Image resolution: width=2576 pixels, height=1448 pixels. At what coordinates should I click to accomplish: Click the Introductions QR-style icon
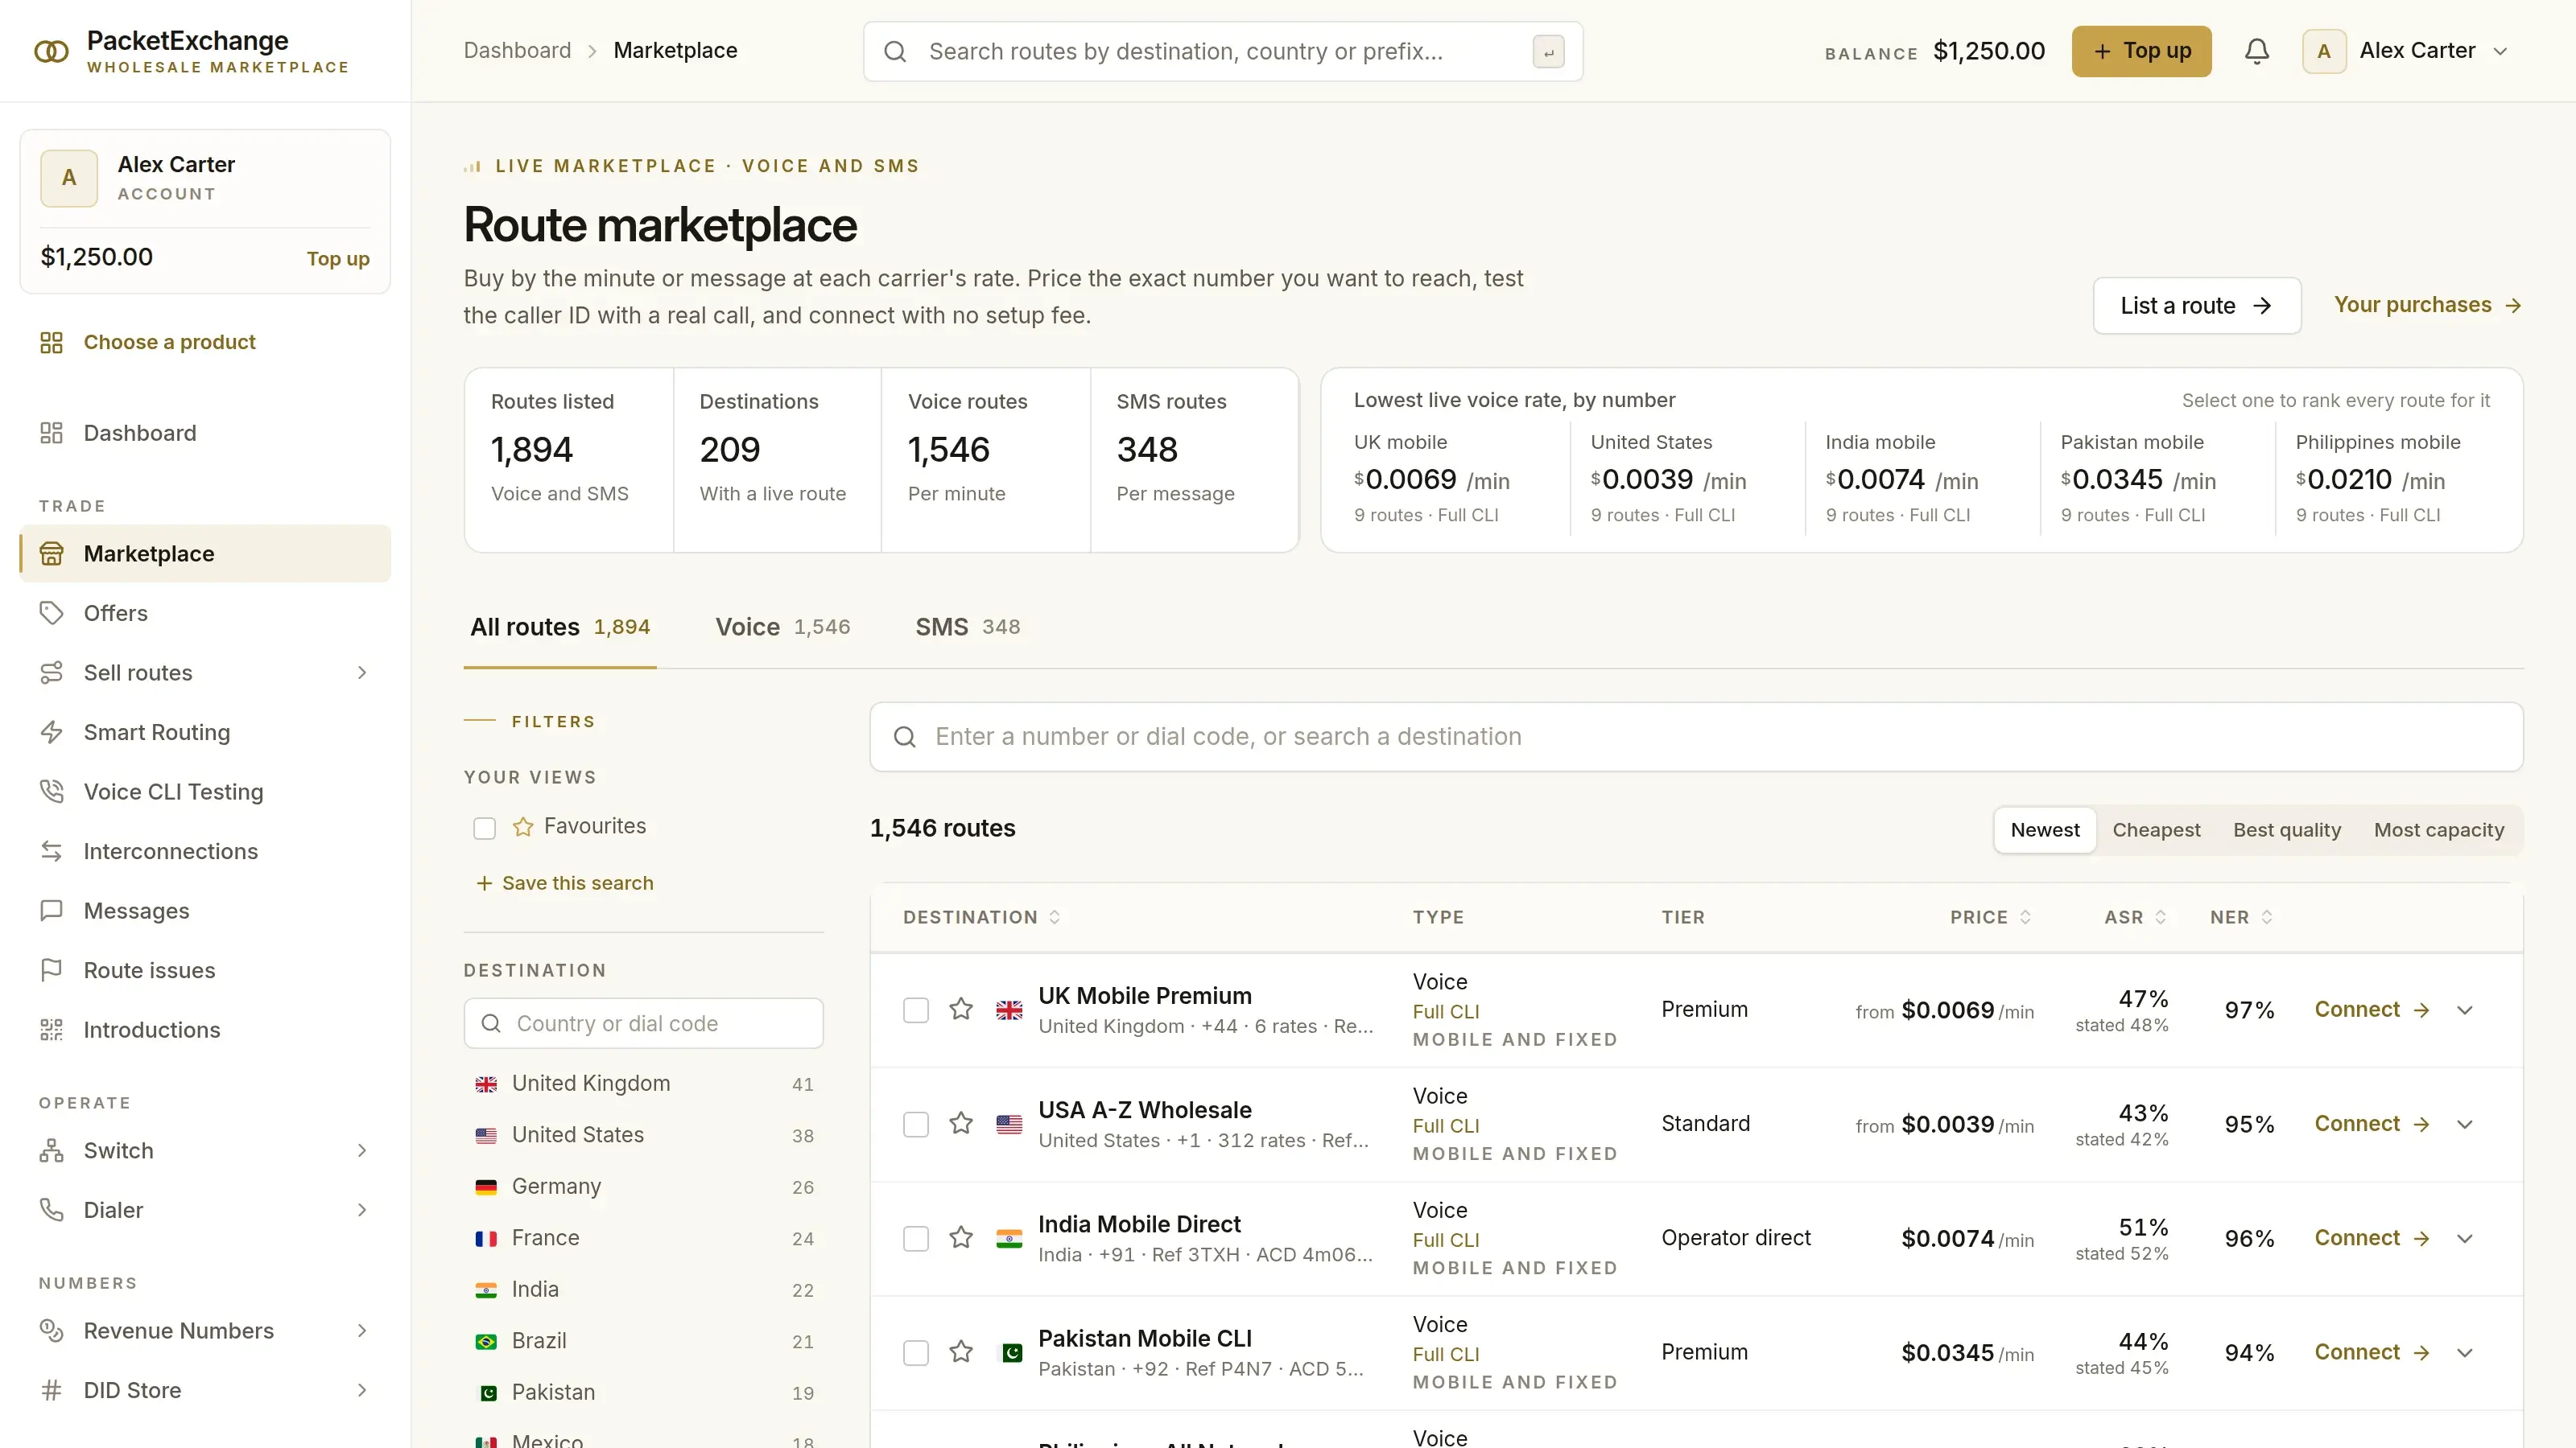click(x=51, y=1030)
